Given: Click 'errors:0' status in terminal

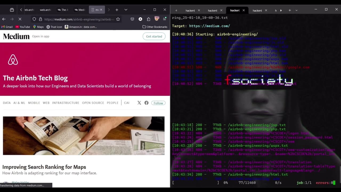Looking at the screenshot, I should [x=324, y=183].
